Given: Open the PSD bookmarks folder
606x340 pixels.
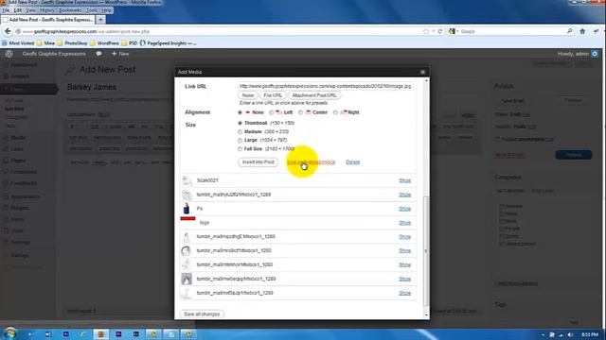Looking at the screenshot, I should (x=130, y=43).
